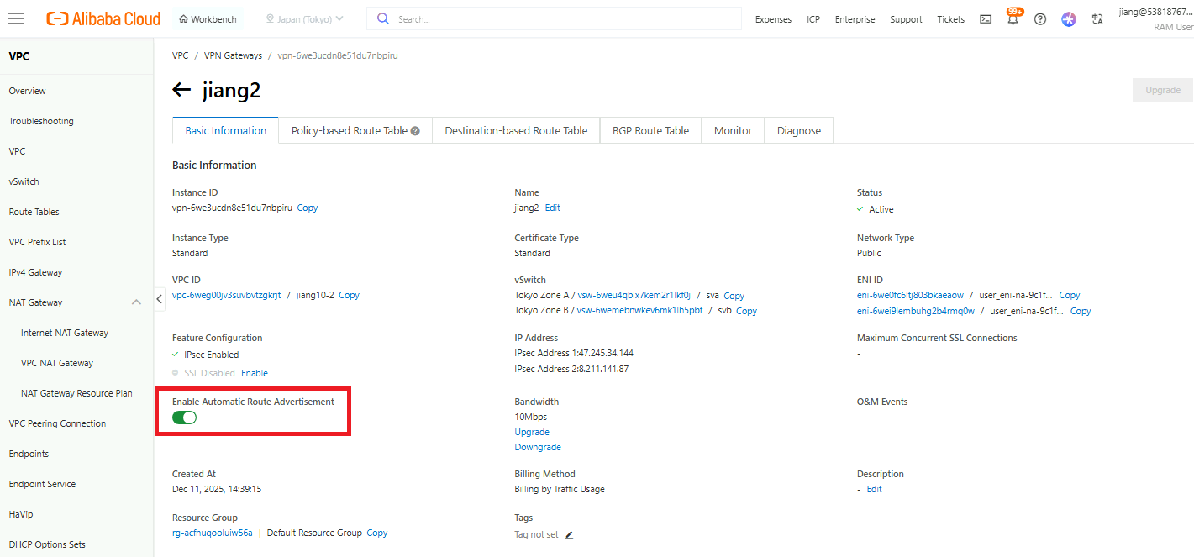Viewport: 1194px width, 557px height.
Task: Click the help question mark icon
Action: click(1040, 19)
